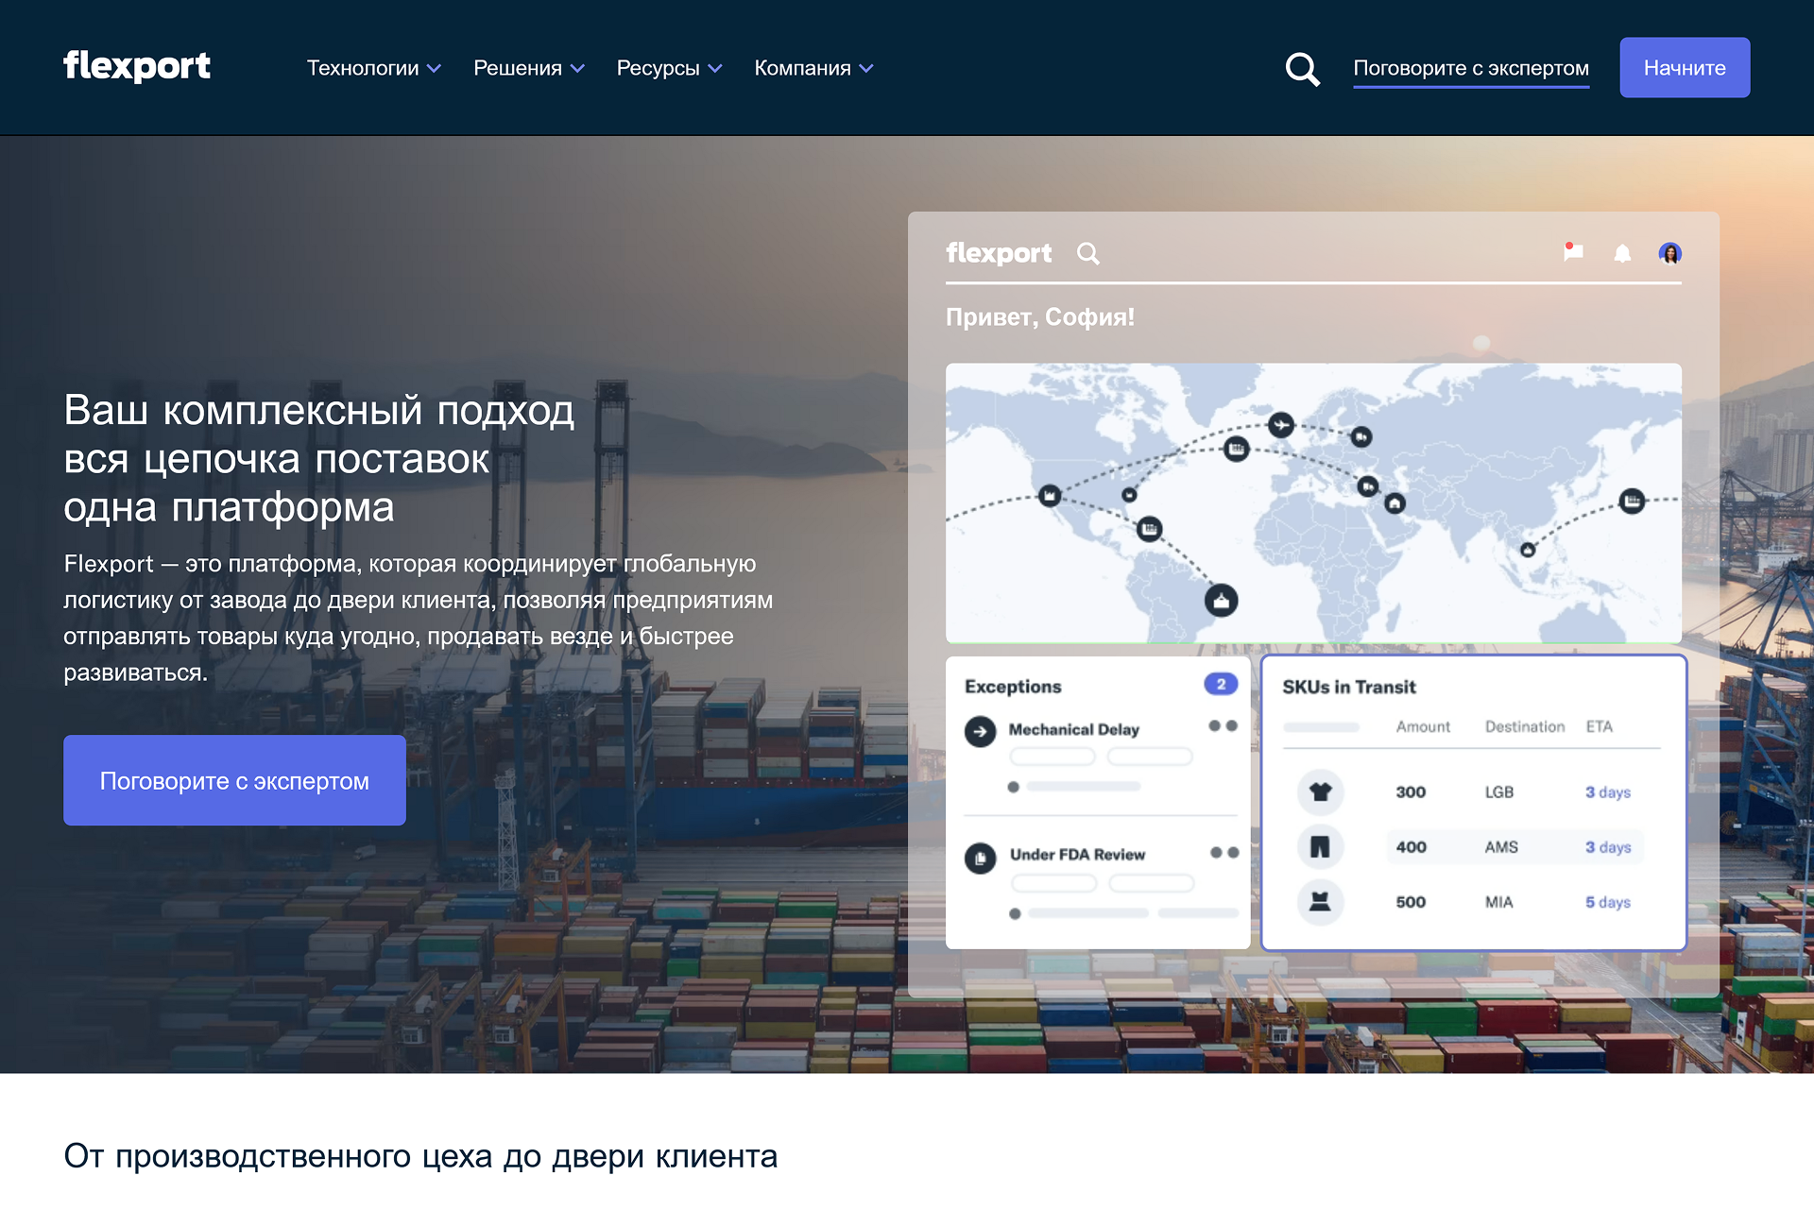The width and height of the screenshot is (1814, 1209).
Task: Click the 500 amount cell
Action: point(1411,902)
